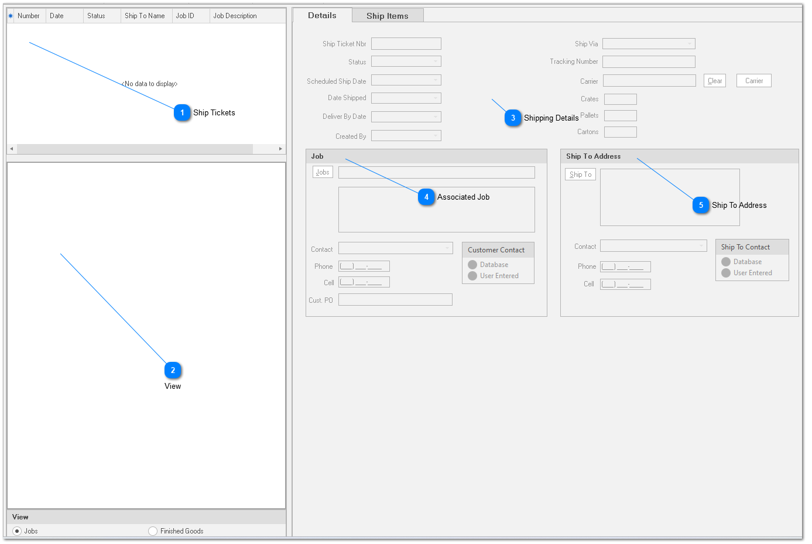Click the asterisk row indicator in grid header
Screen dimensions: 812x544
pyautogui.click(x=11, y=16)
